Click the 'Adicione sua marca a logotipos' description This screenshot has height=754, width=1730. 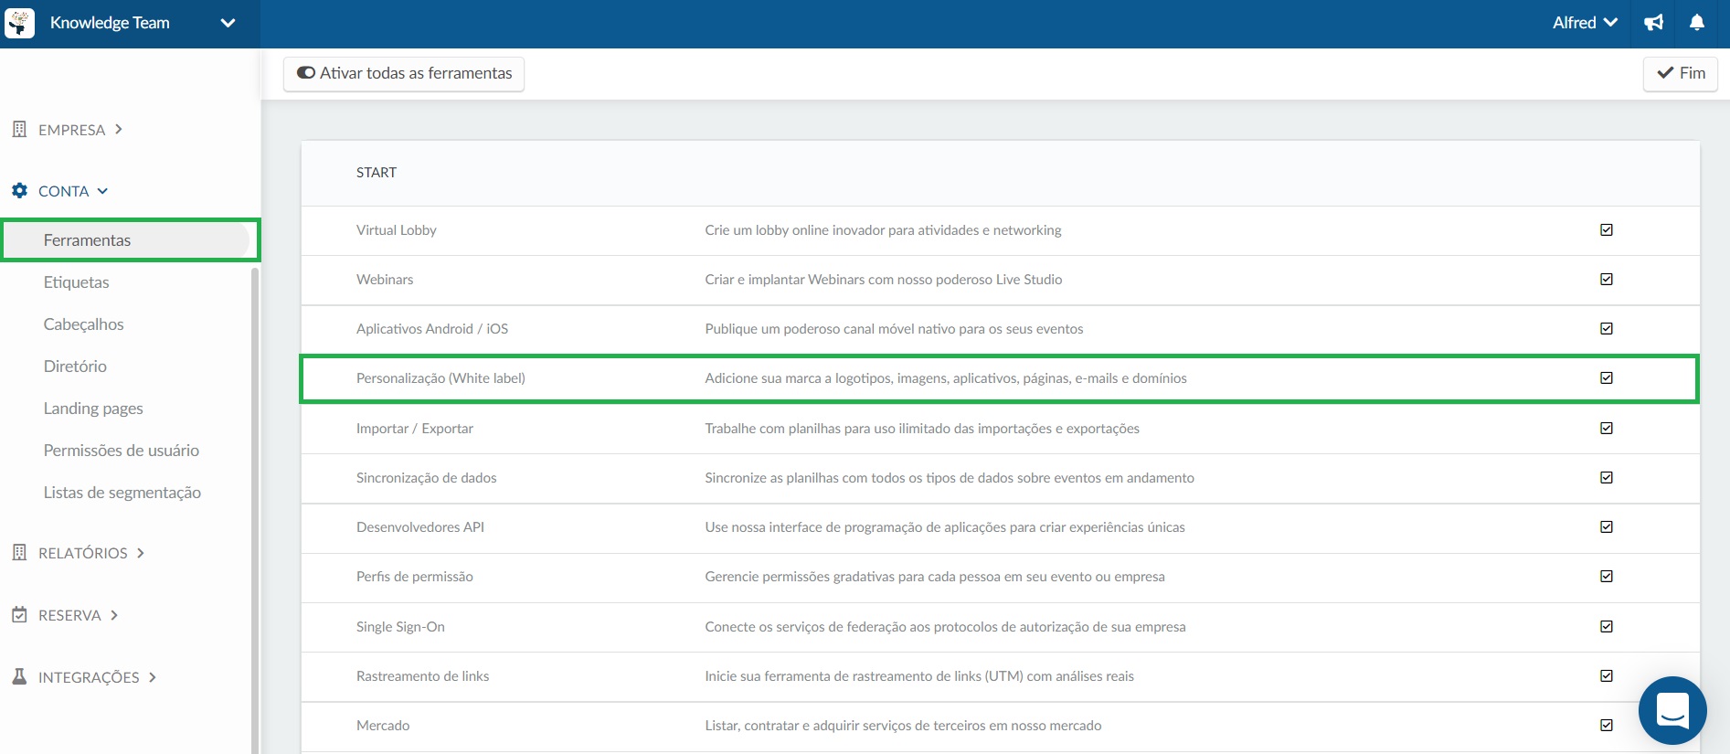[x=946, y=378]
